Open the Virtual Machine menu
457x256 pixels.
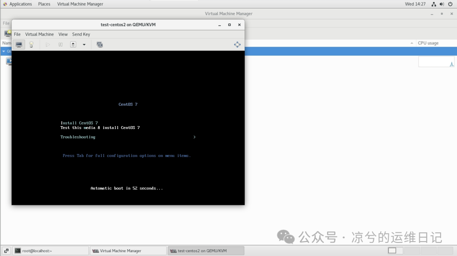pyautogui.click(x=39, y=34)
